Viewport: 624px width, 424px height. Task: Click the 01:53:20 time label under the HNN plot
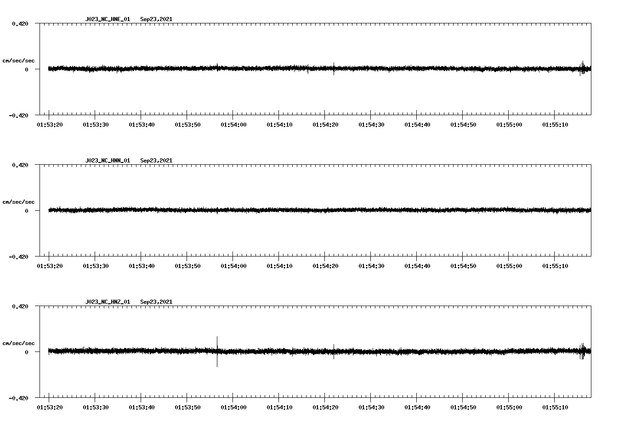pyautogui.click(x=50, y=266)
